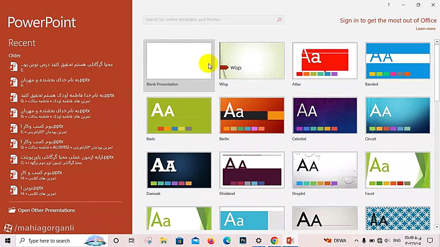Open network globe icon in system tray
The image size is (440, 247).
(x=380, y=240)
